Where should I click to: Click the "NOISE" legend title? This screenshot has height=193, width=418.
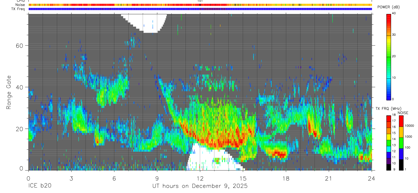tap(403, 113)
